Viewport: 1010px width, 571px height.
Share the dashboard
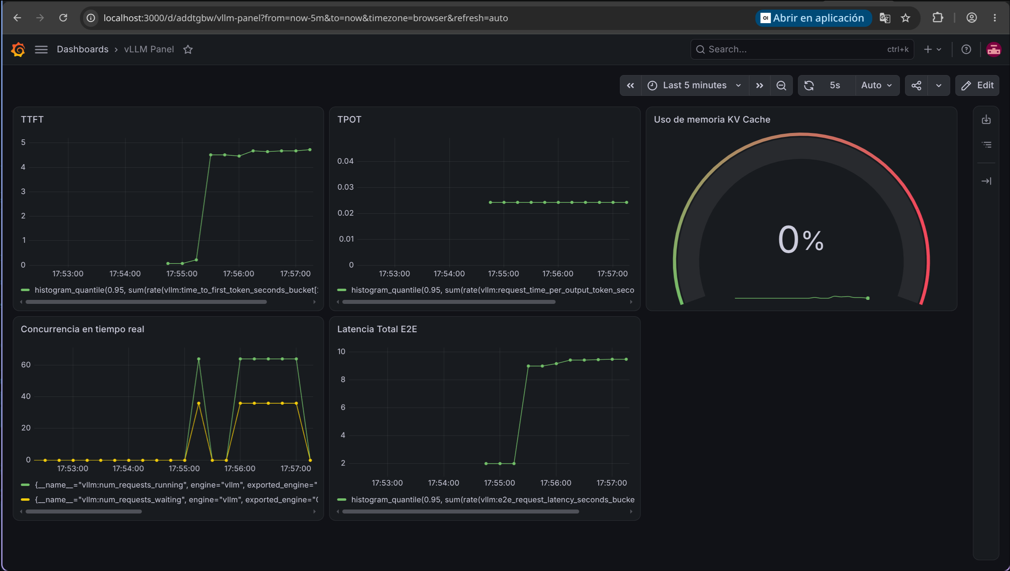coord(916,85)
